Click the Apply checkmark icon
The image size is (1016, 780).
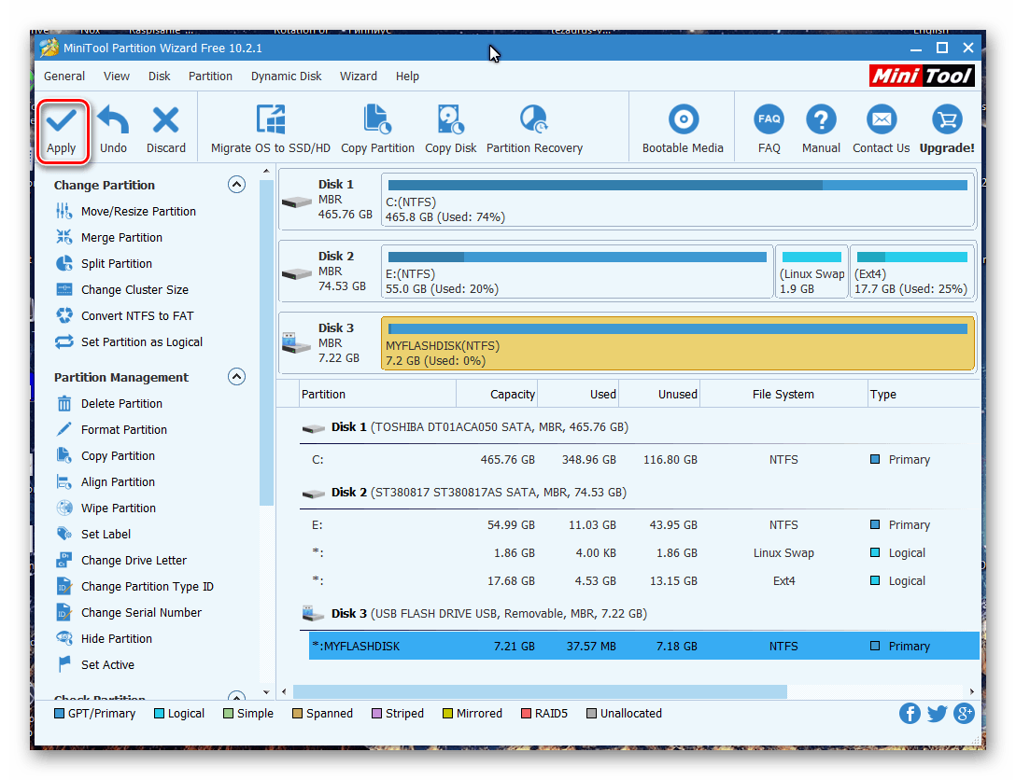tap(62, 120)
